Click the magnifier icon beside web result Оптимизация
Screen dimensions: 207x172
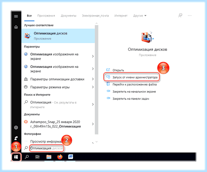tap(26, 102)
